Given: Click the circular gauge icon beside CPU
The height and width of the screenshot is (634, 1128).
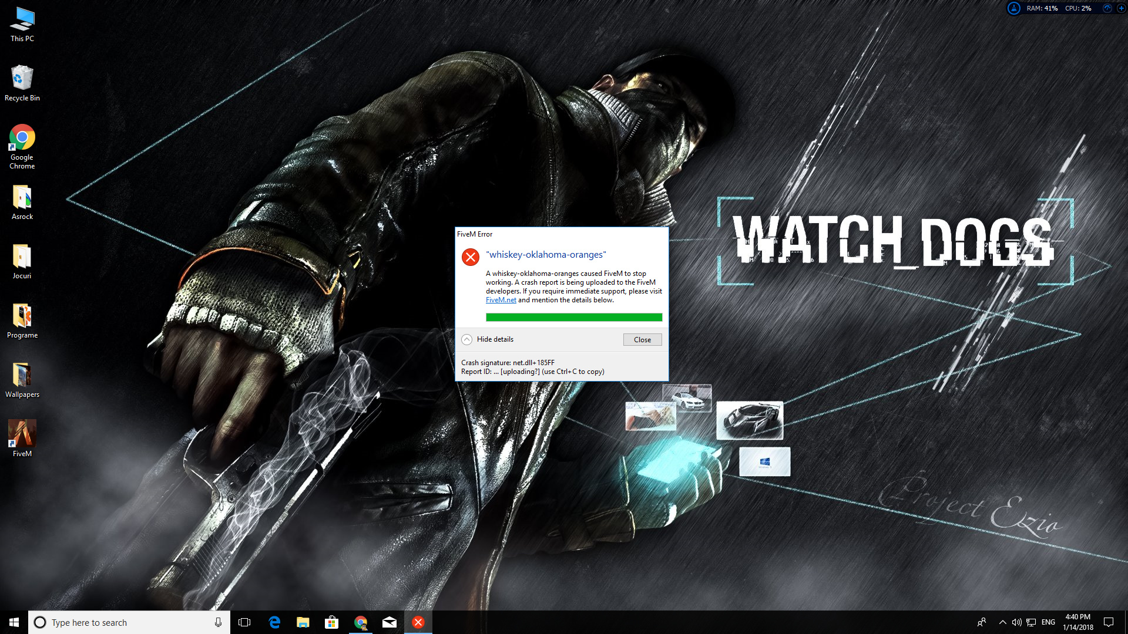Looking at the screenshot, I should tap(1107, 8).
